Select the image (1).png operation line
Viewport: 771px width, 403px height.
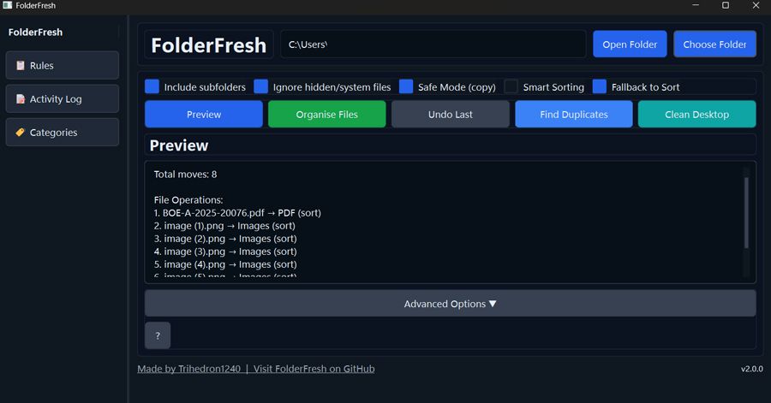224,225
